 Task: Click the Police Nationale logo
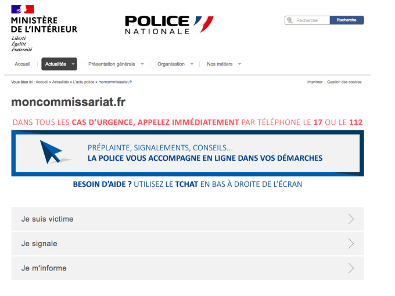[x=169, y=24]
